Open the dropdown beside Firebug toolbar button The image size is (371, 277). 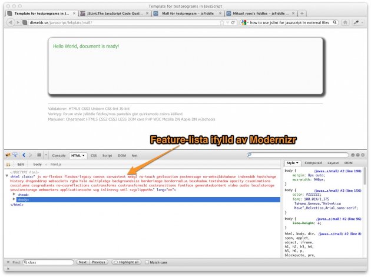click(x=362, y=22)
